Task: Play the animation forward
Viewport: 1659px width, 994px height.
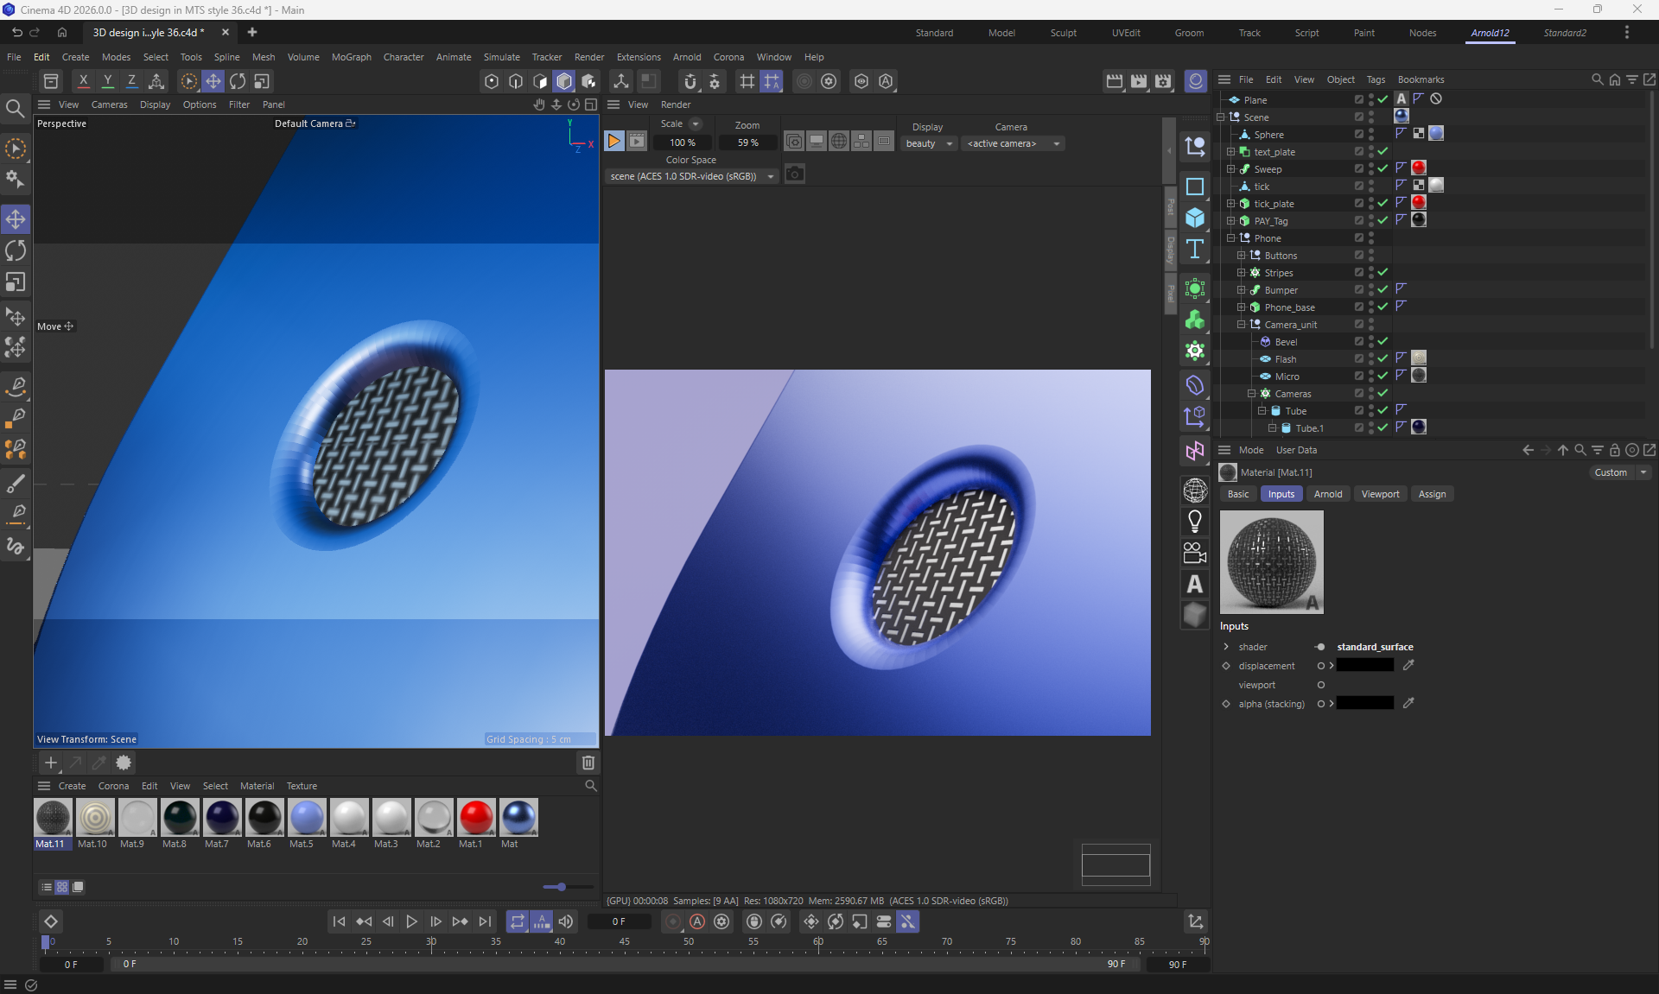Action: (x=412, y=921)
